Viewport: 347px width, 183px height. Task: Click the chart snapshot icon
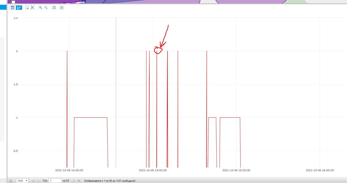62,8
